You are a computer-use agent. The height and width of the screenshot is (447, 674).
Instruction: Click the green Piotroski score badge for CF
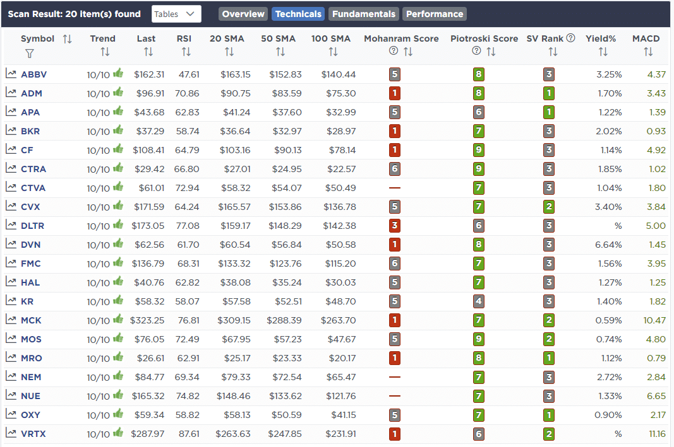[479, 149]
